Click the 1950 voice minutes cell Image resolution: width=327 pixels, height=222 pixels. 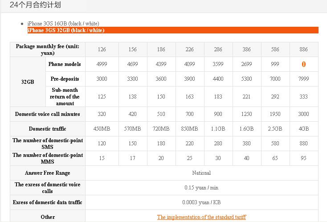tap(275, 114)
